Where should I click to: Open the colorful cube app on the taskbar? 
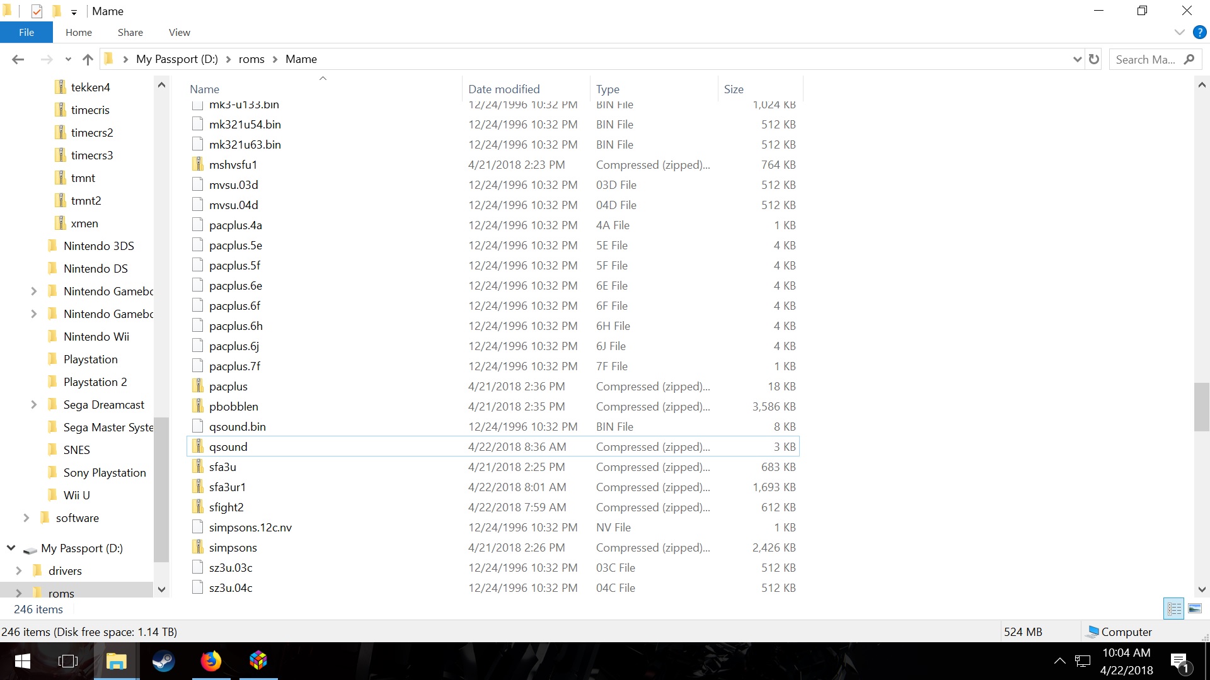258,661
